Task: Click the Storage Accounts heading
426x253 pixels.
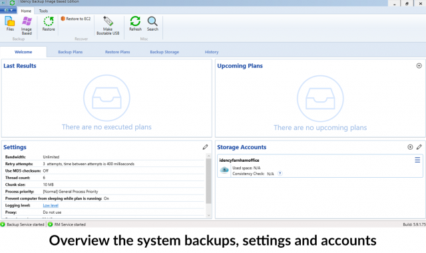Action: (x=242, y=147)
